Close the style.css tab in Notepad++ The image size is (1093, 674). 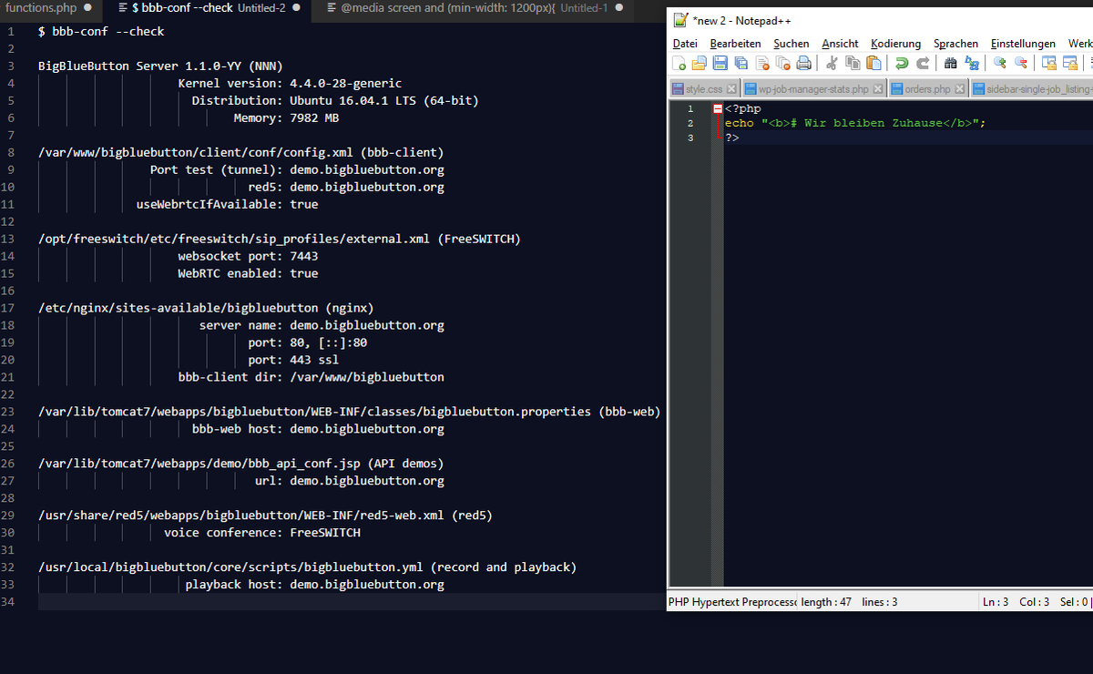click(731, 89)
